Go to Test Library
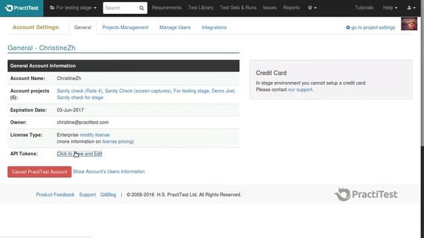 click(201, 8)
